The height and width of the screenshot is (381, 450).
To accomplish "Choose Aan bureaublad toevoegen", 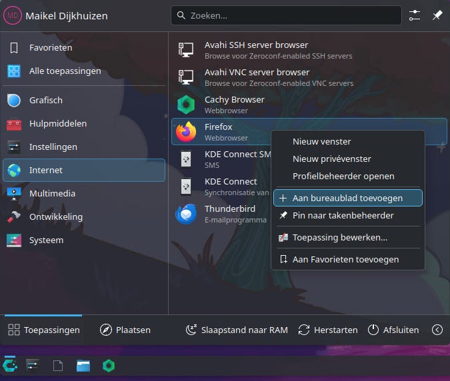I will 348,198.
